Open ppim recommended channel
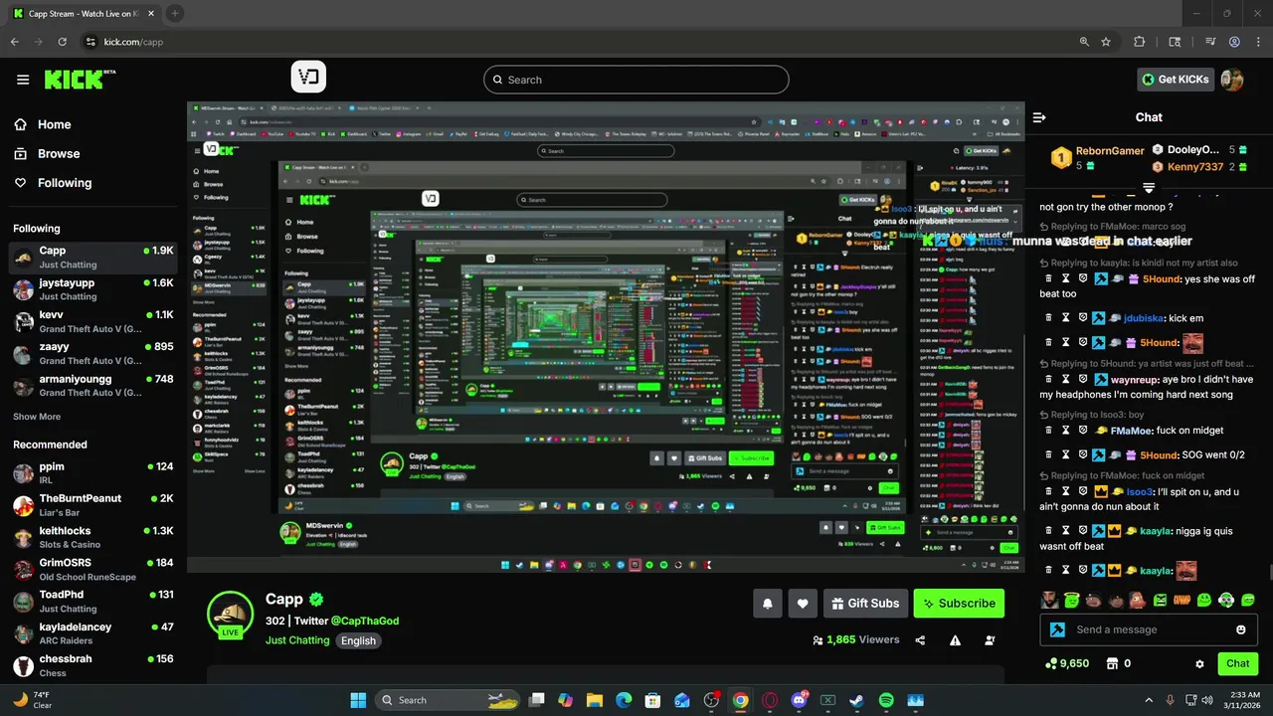1273x716 pixels. click(92, 473)
